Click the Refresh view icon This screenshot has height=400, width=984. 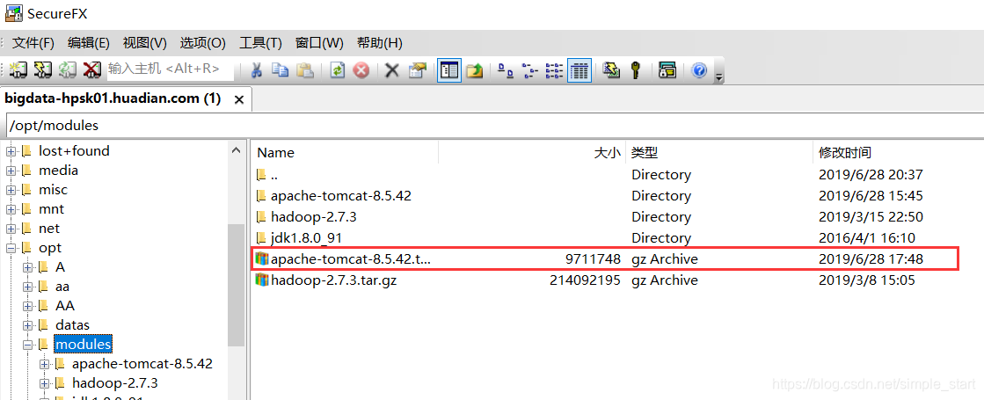pos(338,69)
